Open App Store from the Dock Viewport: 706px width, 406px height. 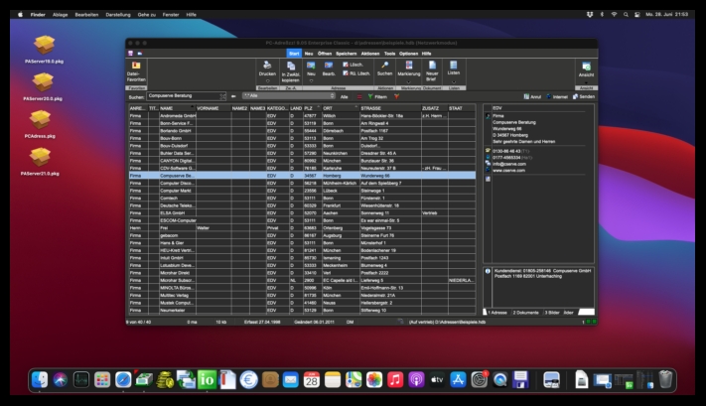click(x=458, y=380)
